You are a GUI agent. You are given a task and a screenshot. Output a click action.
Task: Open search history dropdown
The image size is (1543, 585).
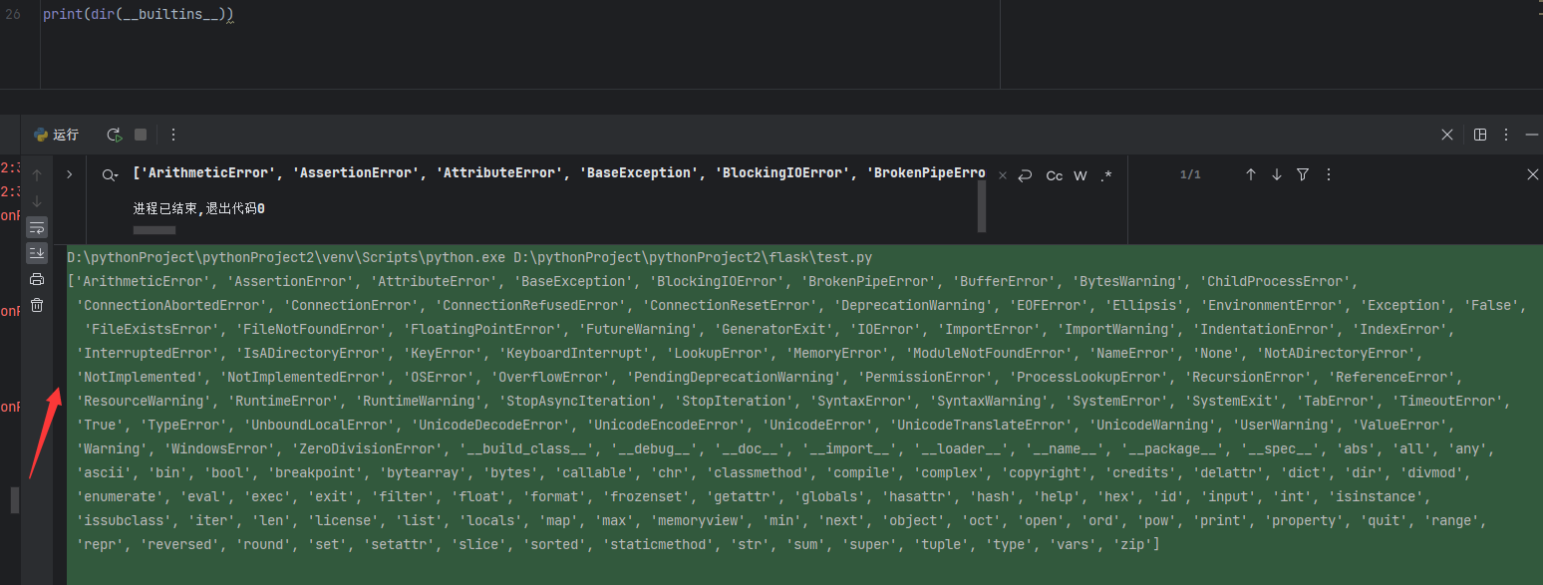[109, 174]
